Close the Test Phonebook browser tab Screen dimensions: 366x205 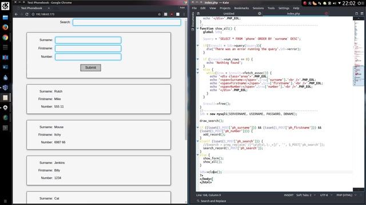tap(49, 8)
